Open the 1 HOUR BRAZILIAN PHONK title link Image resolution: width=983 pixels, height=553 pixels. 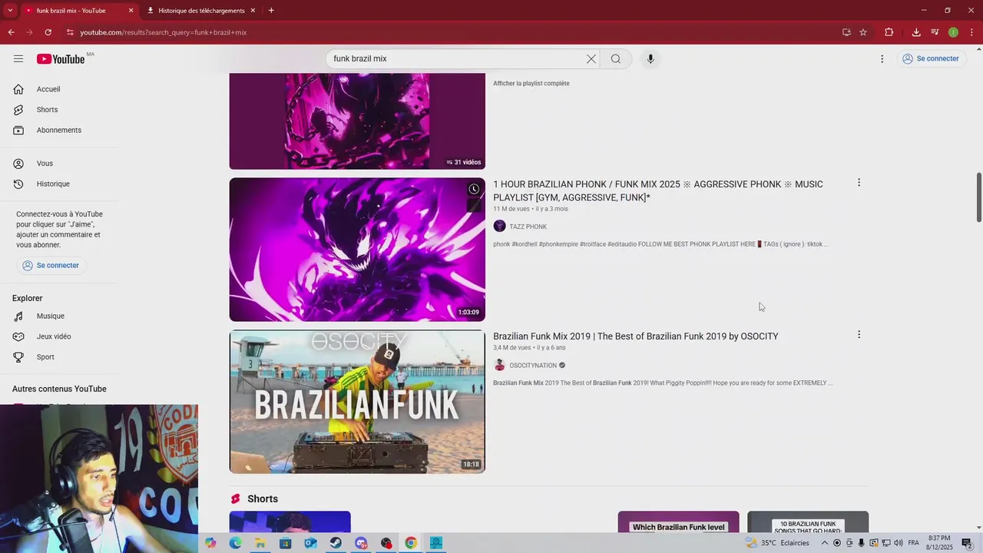point(658,191)
